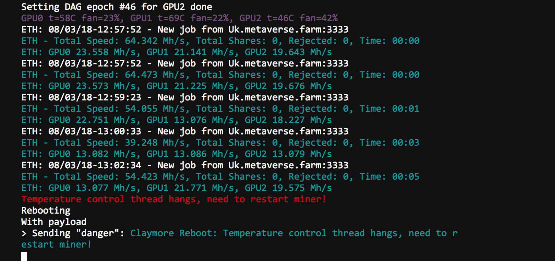Click the "With payload" output line
This screenshot has width=555, height=261.
coord(54,222)
